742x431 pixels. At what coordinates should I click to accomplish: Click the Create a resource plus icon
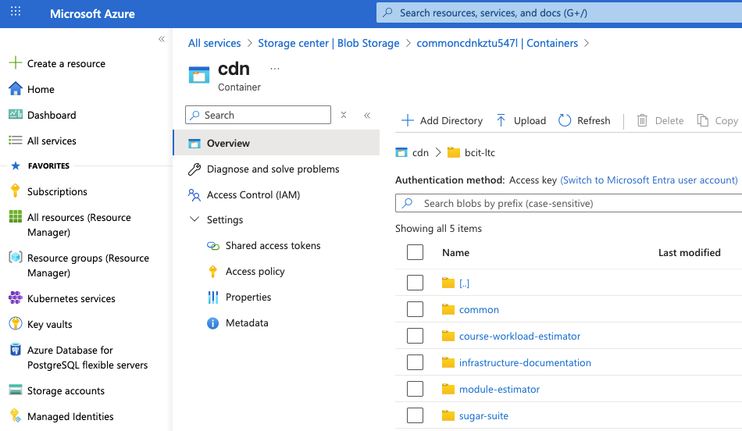point(16,63)
